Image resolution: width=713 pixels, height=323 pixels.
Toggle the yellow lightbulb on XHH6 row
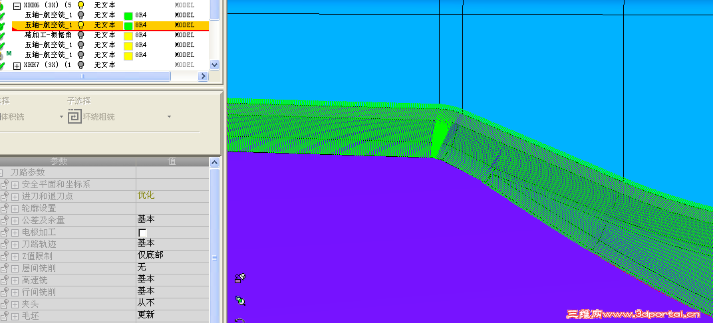81,5
